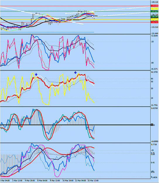Screen dimensions: 159x183
Task: Select the red 139.068 price level label
Action: point(154,6)
